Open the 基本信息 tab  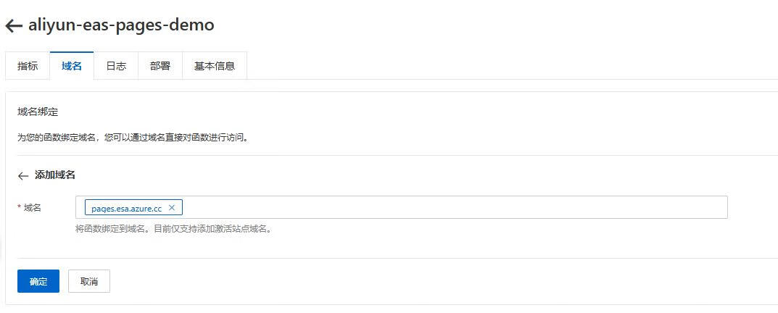pos(215,66)
